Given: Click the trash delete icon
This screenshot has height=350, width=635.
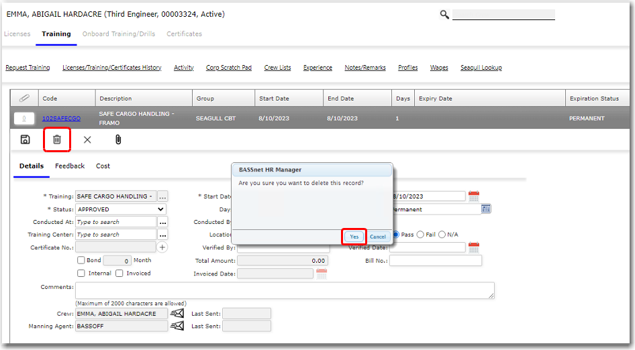Looking at the screenshot, I should (57, 139).
